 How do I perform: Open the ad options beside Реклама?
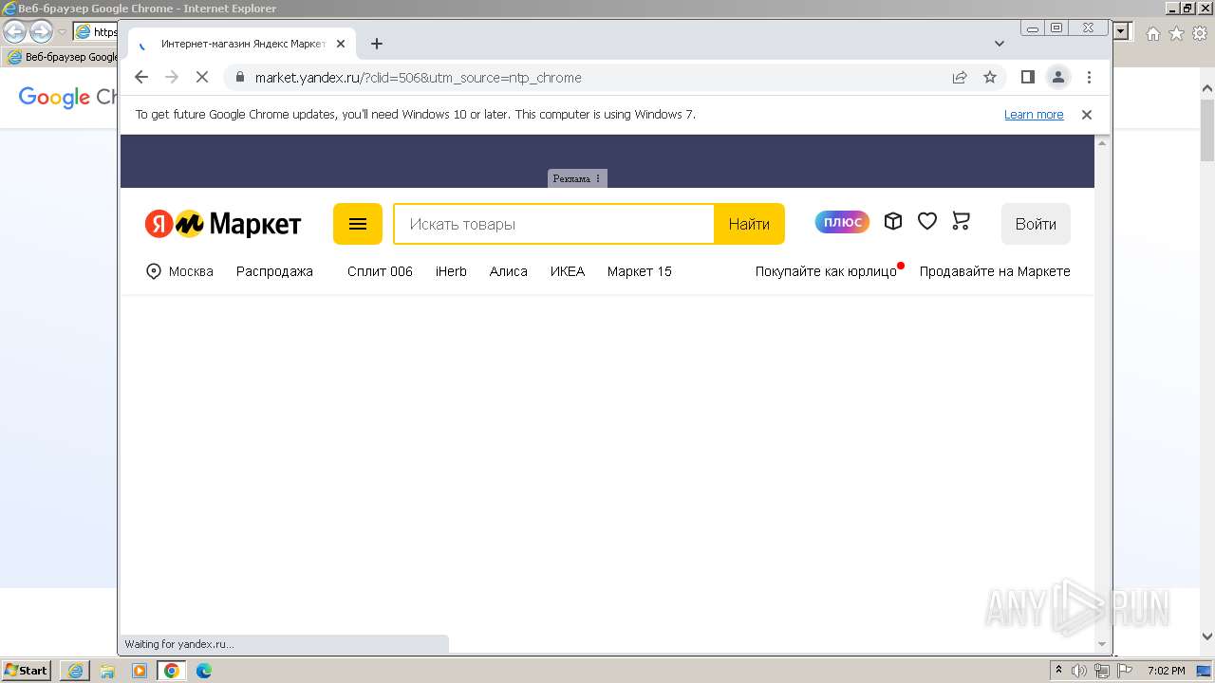click(x=598, y=178)
